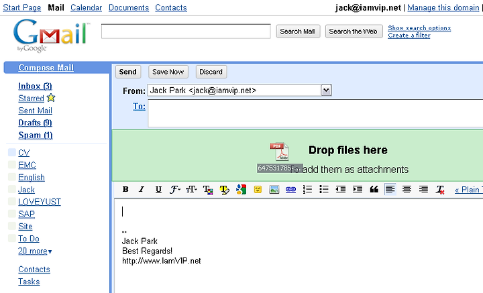Screen dimensions: 483x293
Task: Open the sidebar Contacts link
Action: [x=34, y=270]
